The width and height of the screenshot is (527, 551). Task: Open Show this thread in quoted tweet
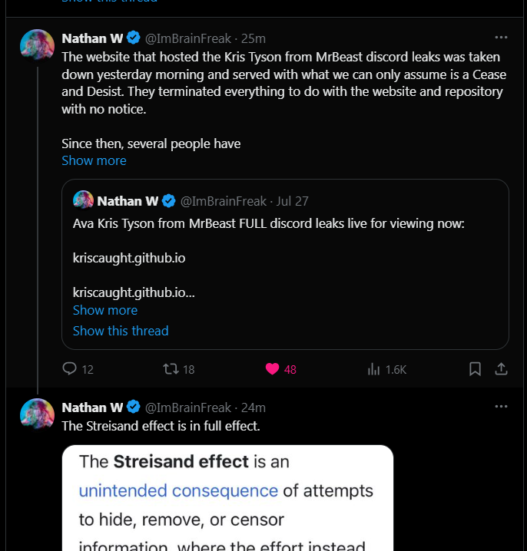121,331
